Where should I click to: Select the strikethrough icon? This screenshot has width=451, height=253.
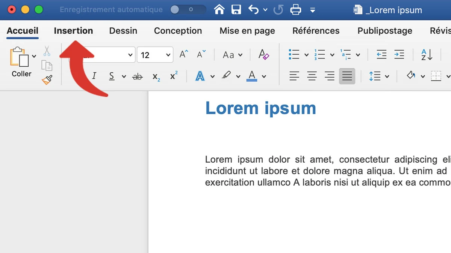(137, 76)
